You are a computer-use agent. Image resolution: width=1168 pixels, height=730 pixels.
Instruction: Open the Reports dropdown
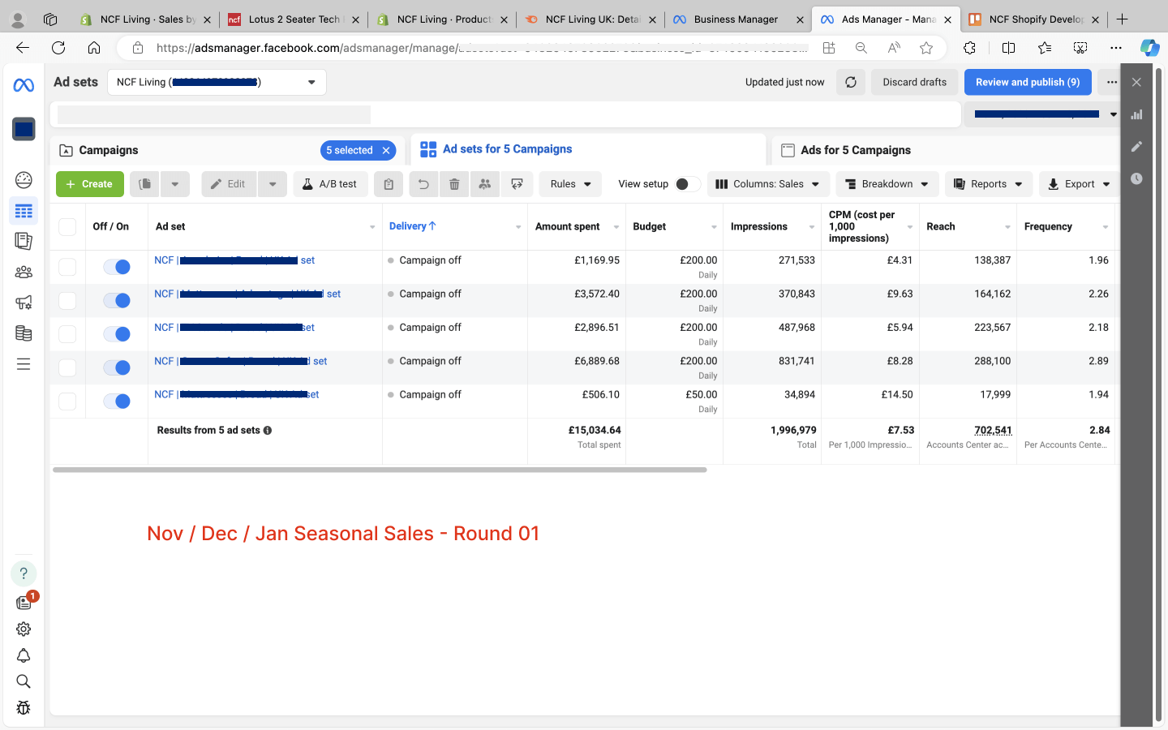pos(989,184)
